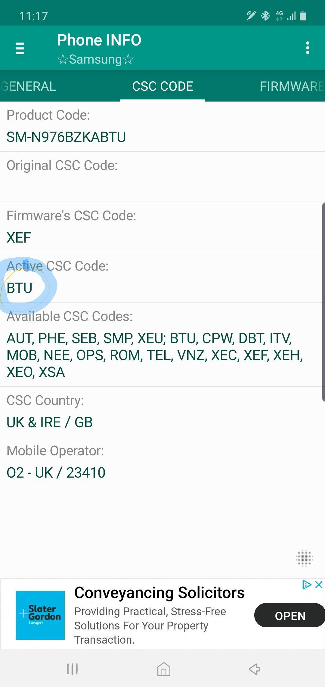Tap the Active CSC Code BTU value
This screenshot has width=325, height=687.
[20, 288]
